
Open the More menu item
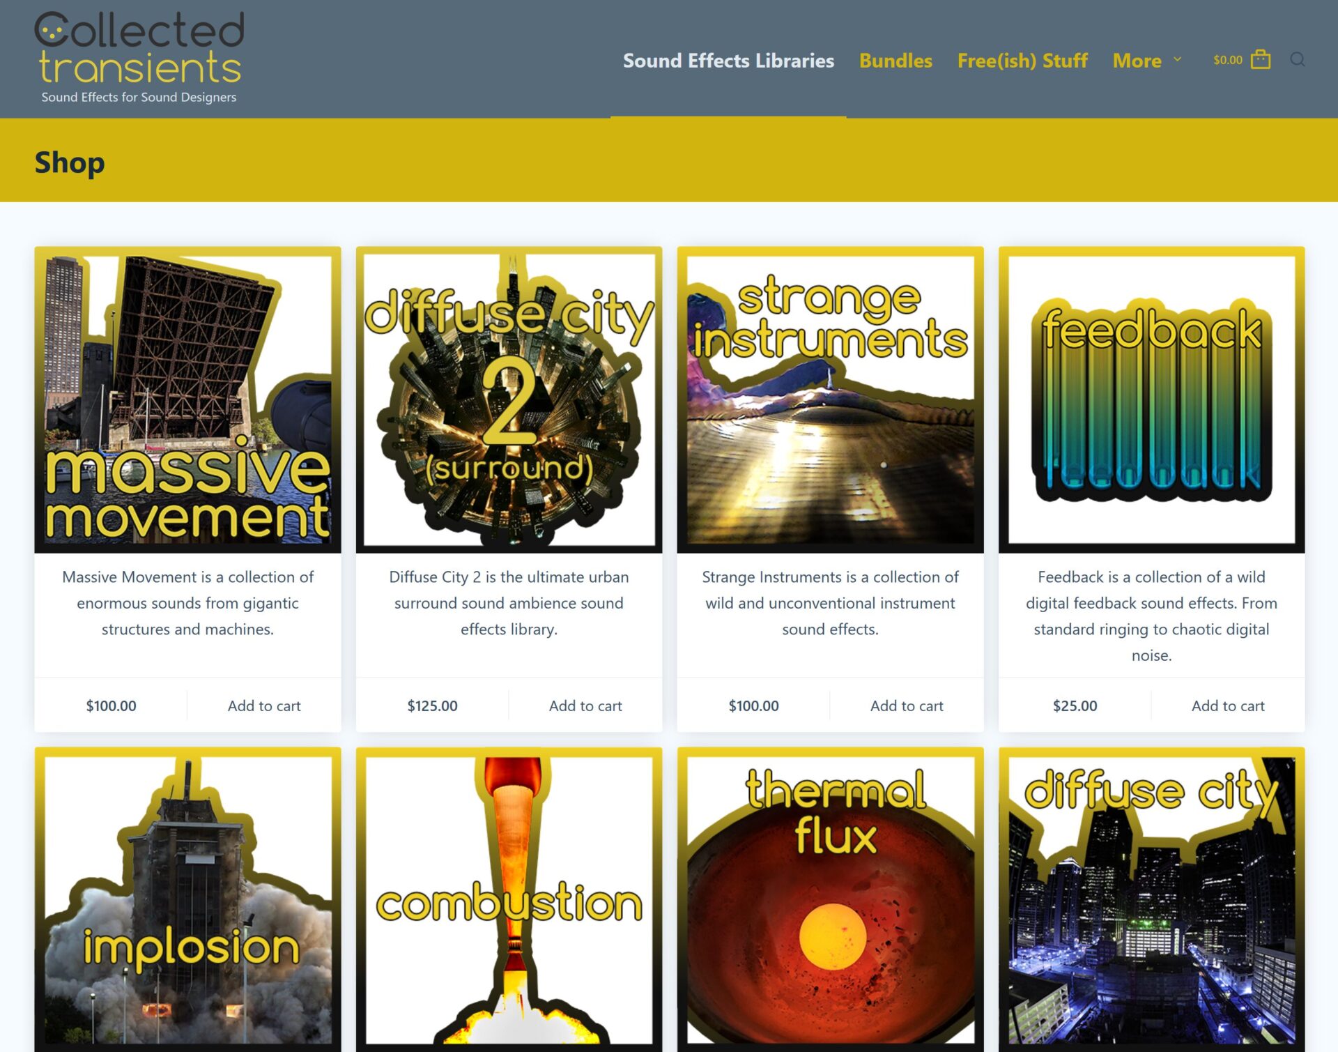(1137, 61)
